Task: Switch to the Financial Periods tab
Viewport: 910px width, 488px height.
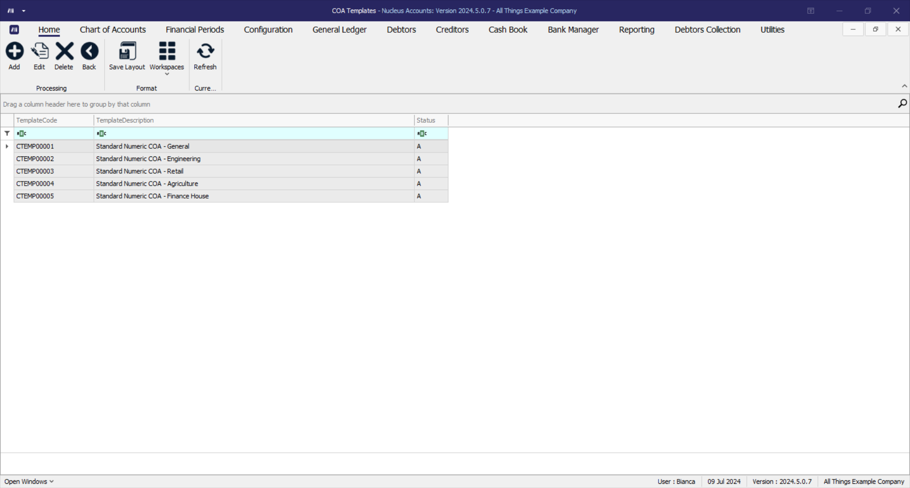Action: pos(195,30)
